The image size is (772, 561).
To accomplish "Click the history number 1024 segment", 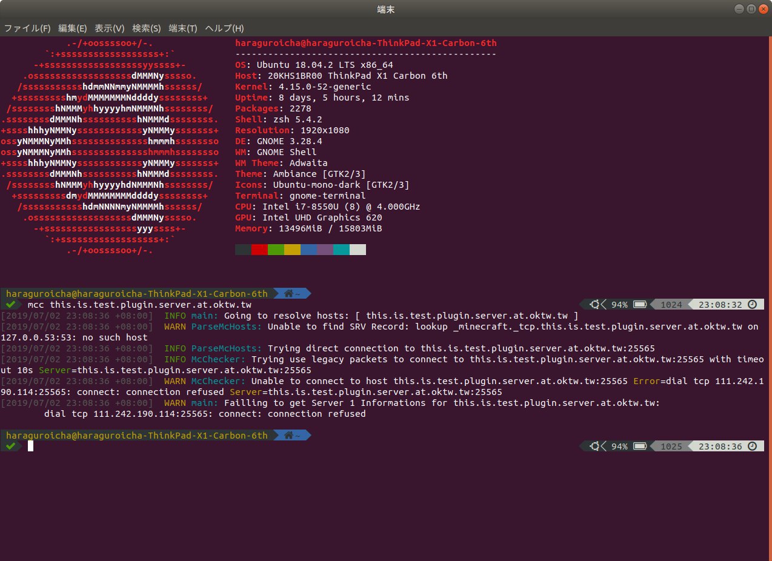I will [x=671, y=304].
